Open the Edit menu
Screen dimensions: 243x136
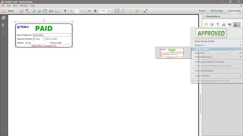(9, 6)
